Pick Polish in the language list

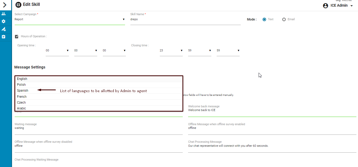(21, 85)
